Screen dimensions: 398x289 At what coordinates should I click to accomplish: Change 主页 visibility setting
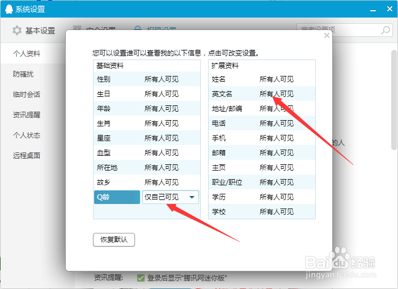277,168
